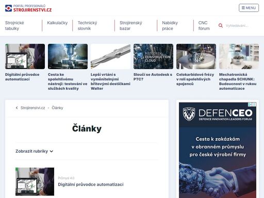This screenshot has width=264, height=198.
Task: Open the MENU button
Action: click(249, 8)
